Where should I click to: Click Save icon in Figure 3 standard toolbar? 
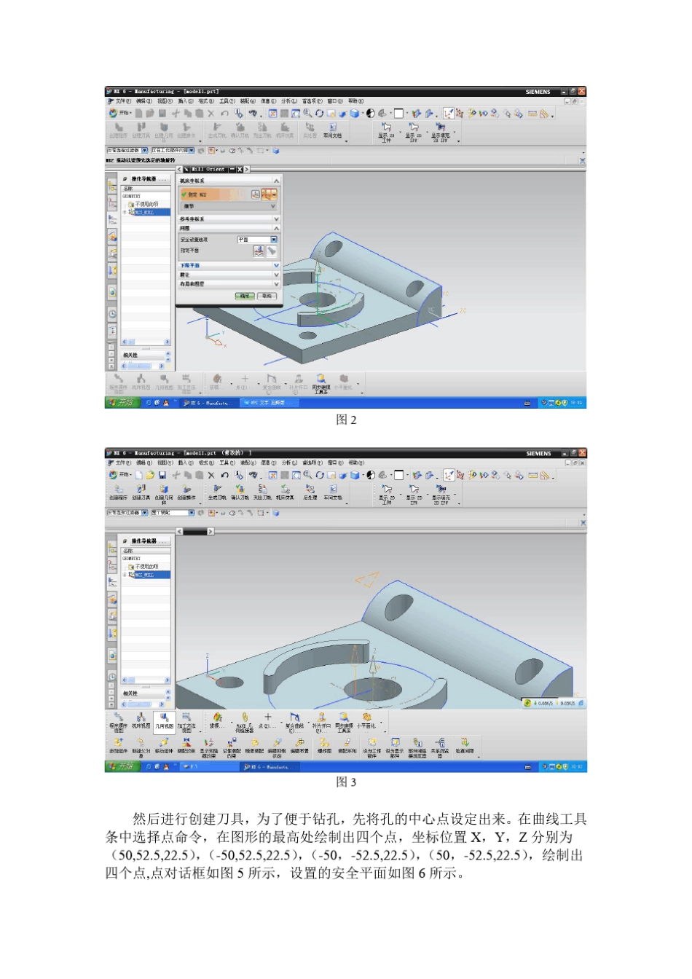click(162, 475)
